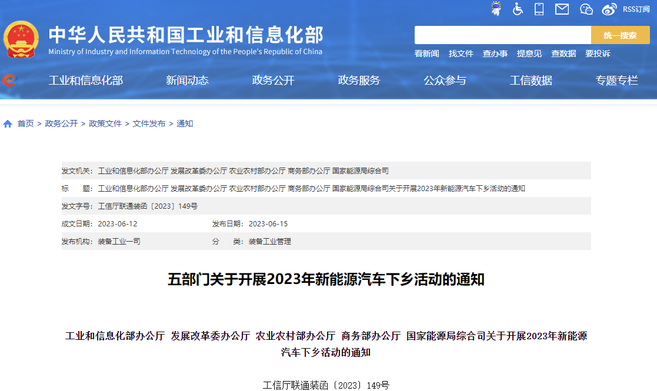Open the 要投诉 quick link

(x=598, y=54)
